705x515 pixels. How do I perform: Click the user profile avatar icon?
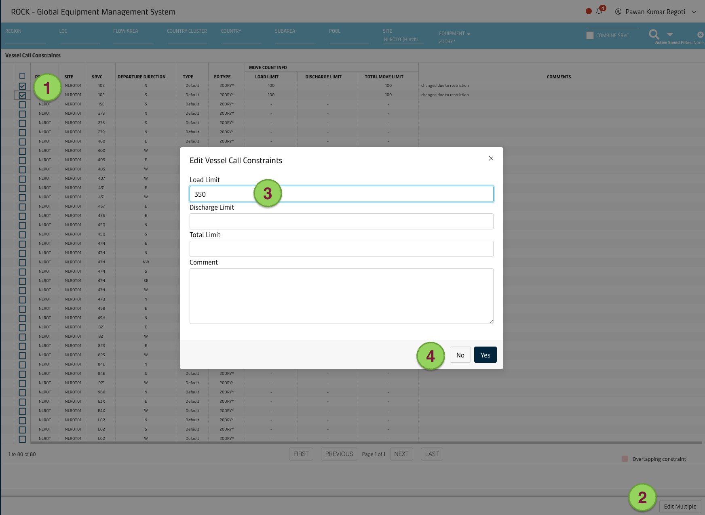coord(618,12)
